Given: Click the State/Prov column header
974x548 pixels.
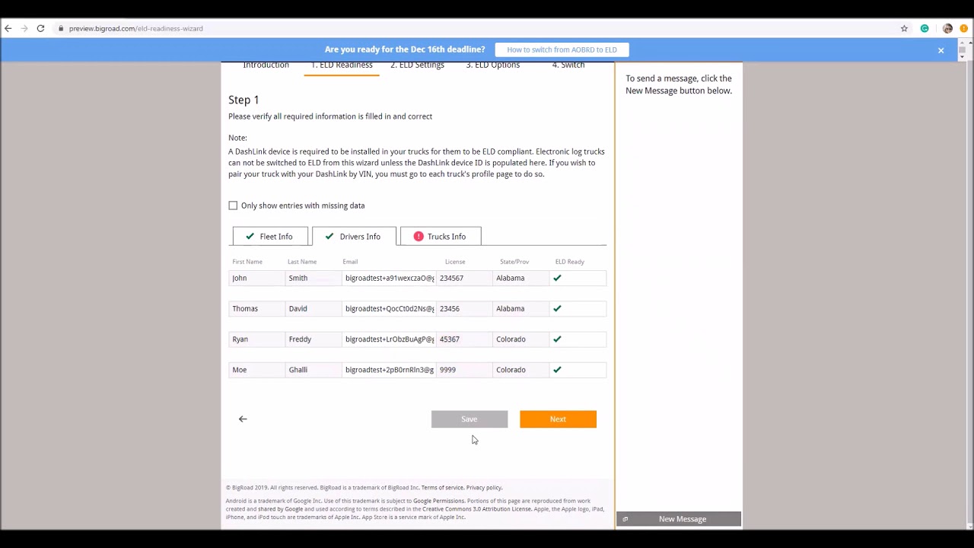Looking at the screenshot, I should 514,262.
